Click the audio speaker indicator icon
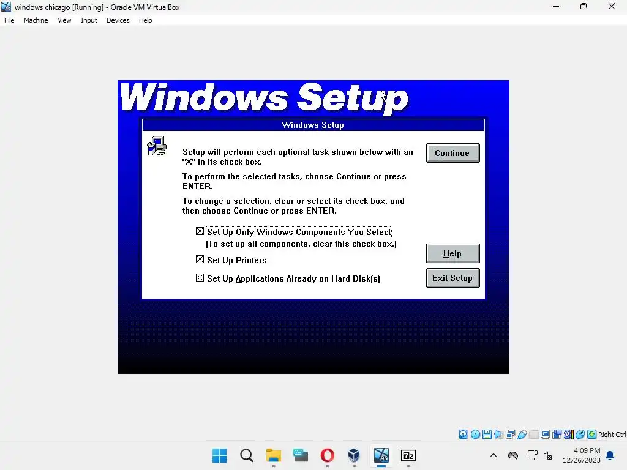Viewport: 627px width, 470px height. (x=498, y=435)
